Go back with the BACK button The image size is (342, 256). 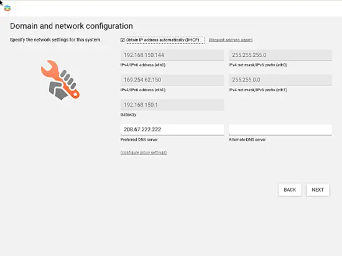pos(290,190)
